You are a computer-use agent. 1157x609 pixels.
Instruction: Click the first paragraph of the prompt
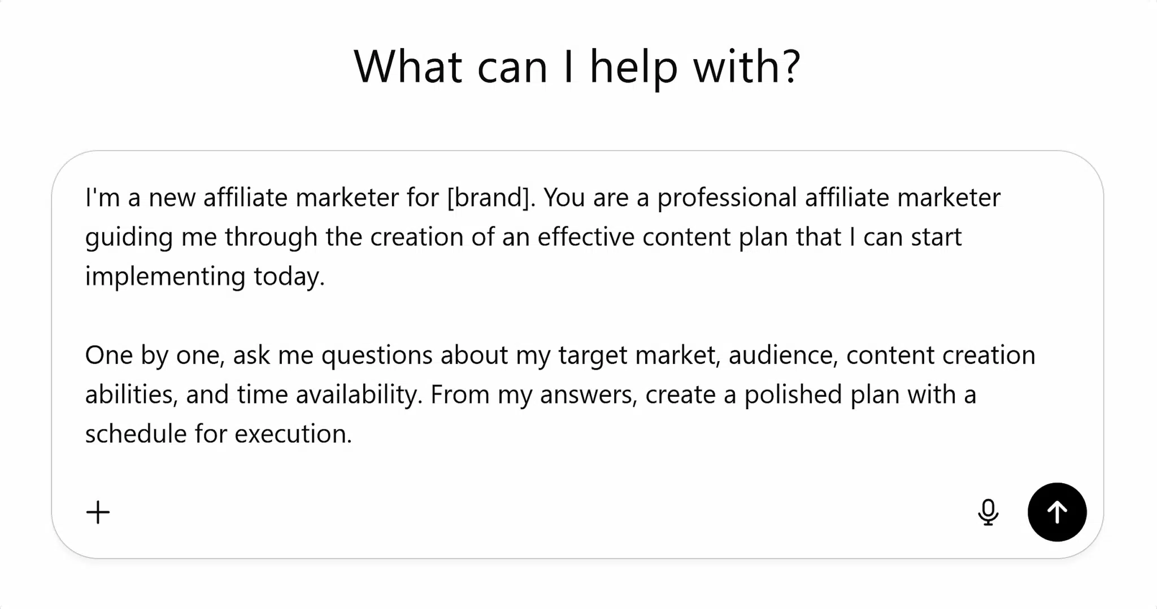point(508,236)
